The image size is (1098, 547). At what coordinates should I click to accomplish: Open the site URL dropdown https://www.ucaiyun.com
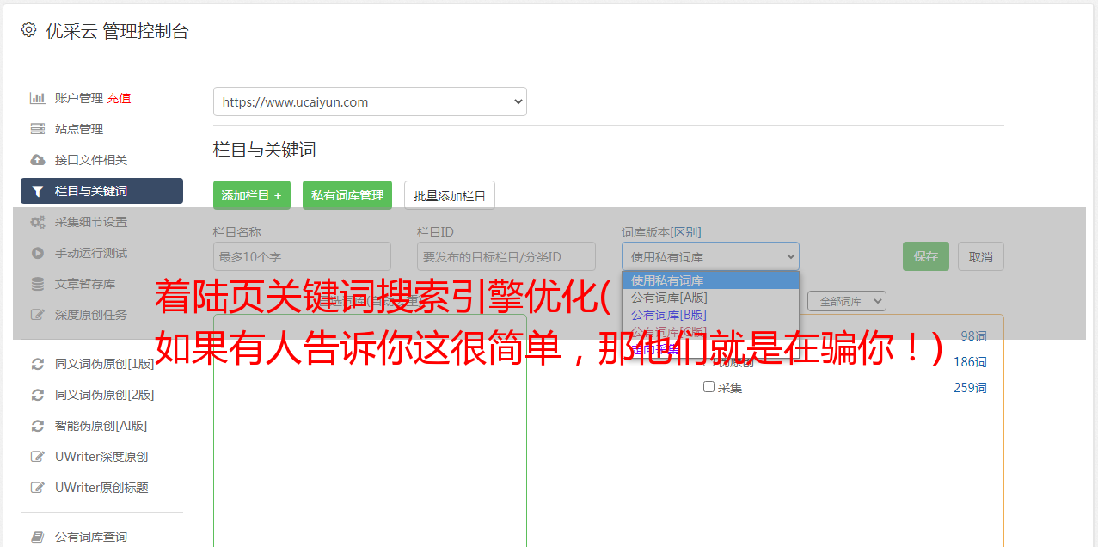tap(370, 101)
